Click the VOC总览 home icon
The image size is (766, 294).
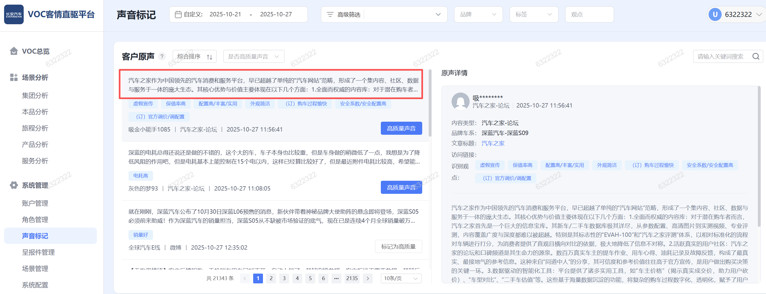tap(14, 51)
